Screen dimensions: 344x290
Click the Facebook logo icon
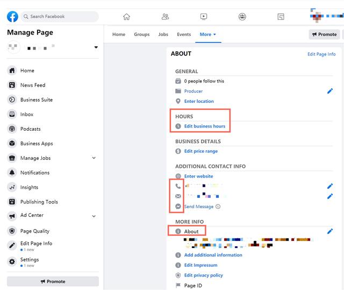[x=12, y=17]
